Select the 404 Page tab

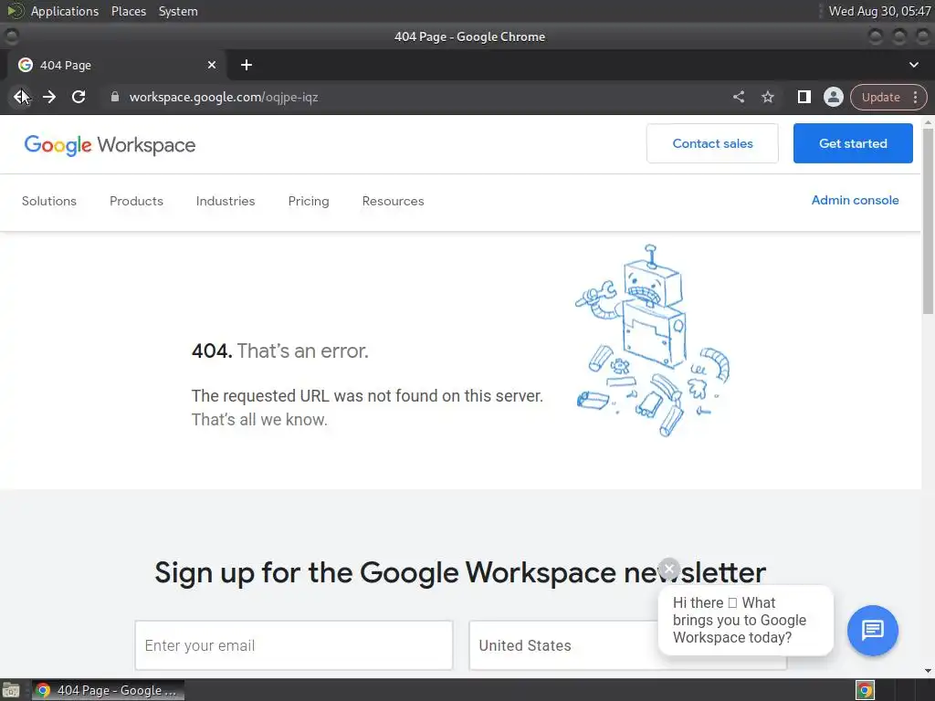point(117,65)
